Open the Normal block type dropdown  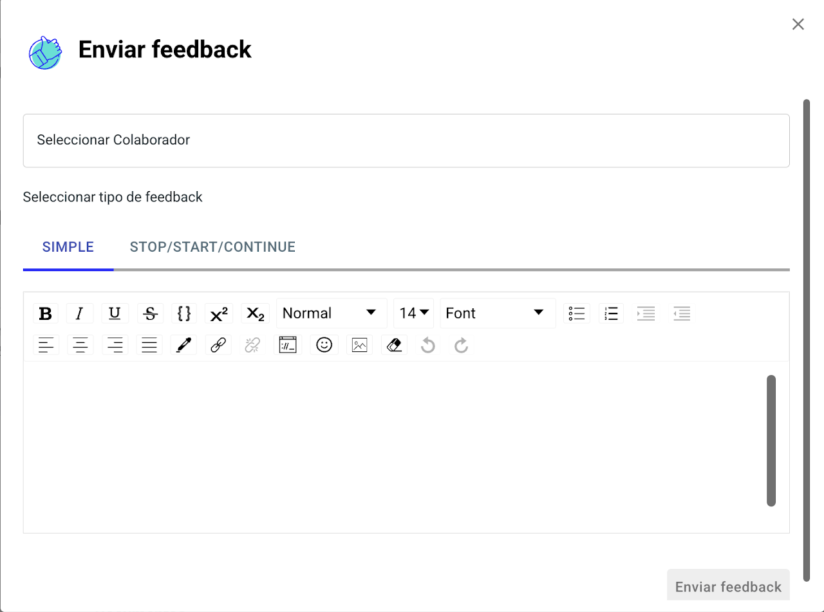coord(331,313)
